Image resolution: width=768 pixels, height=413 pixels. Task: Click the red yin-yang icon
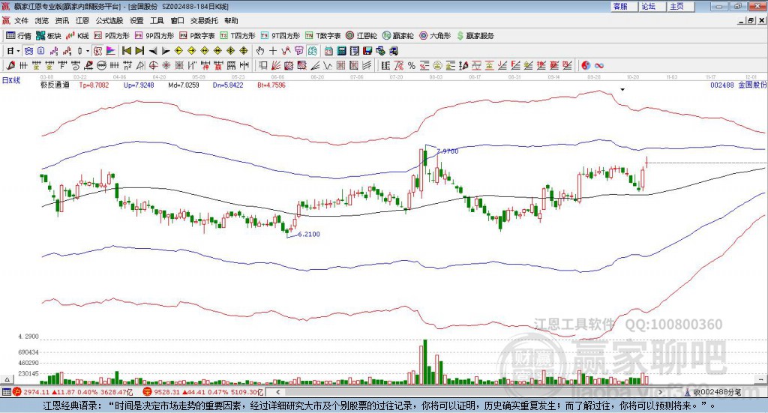coord(586,65)
